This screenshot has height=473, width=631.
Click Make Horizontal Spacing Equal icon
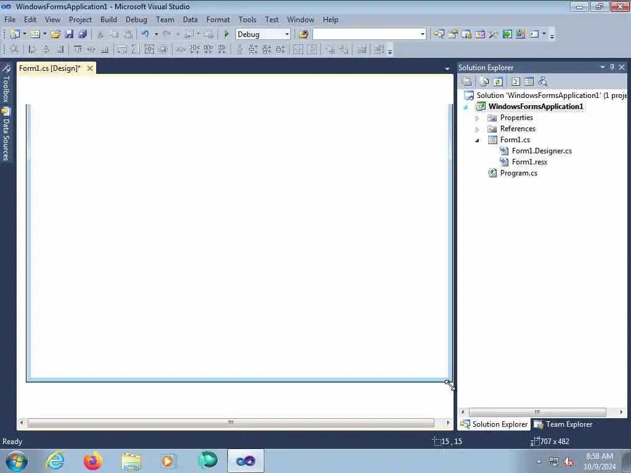(x=181, y=49)
